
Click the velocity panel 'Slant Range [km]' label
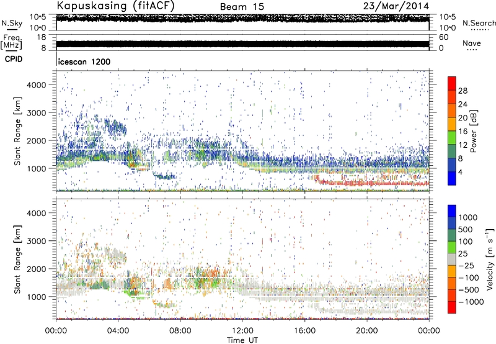coord(17,259)
